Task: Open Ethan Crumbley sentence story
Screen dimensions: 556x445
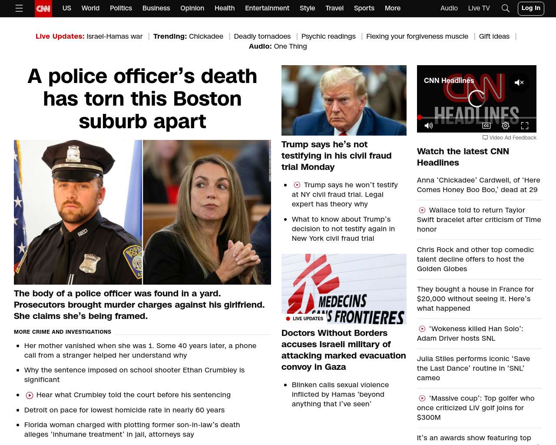Action: coord(134,375)
